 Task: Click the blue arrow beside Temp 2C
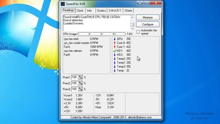tap(114, 70)
